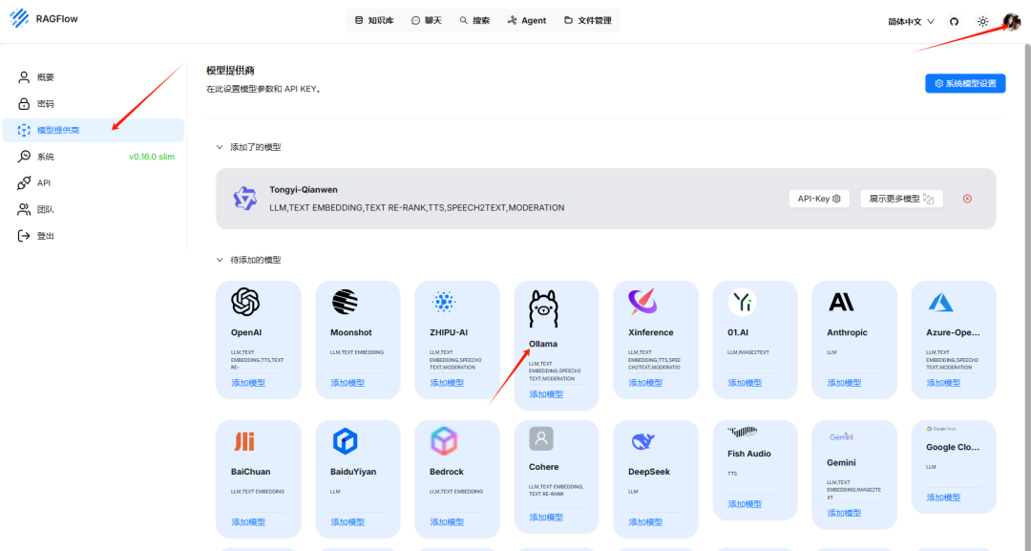The width and height of the screenshot is (1031, 551).
Task: Click 添加模型 under BaiduYiyan
Action: coord(347,522)
